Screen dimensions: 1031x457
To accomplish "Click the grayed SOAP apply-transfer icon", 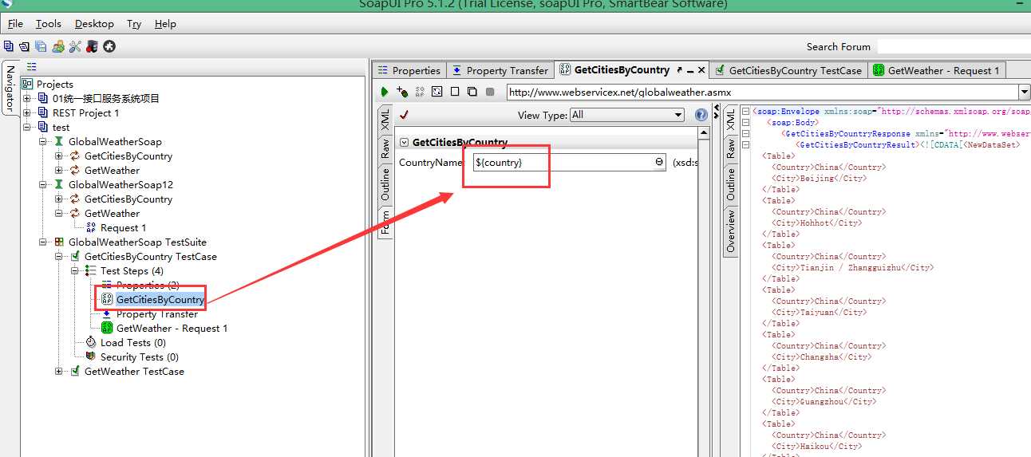I will (420, 93).
